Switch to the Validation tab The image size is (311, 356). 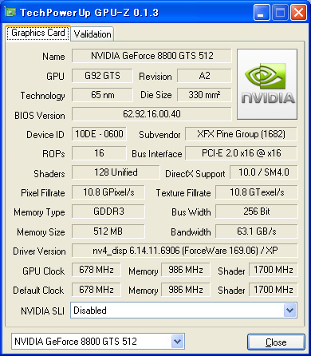point(93,34)
